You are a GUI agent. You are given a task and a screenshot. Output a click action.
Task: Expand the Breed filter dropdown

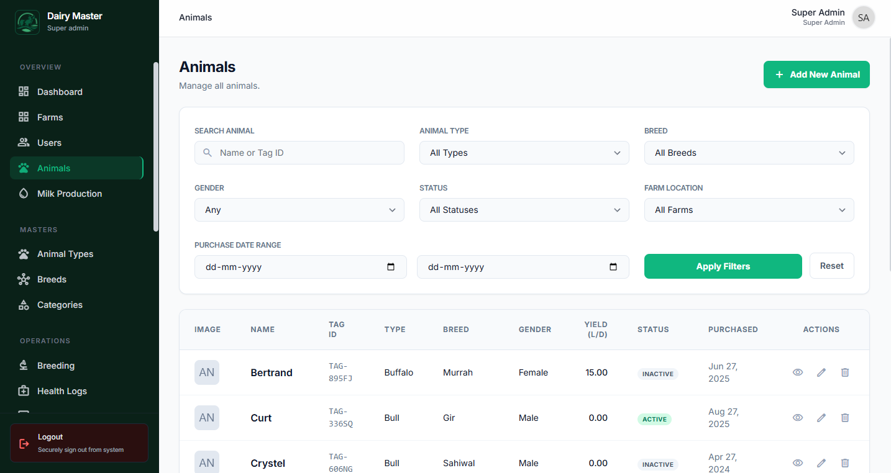(x=749, y=153)
